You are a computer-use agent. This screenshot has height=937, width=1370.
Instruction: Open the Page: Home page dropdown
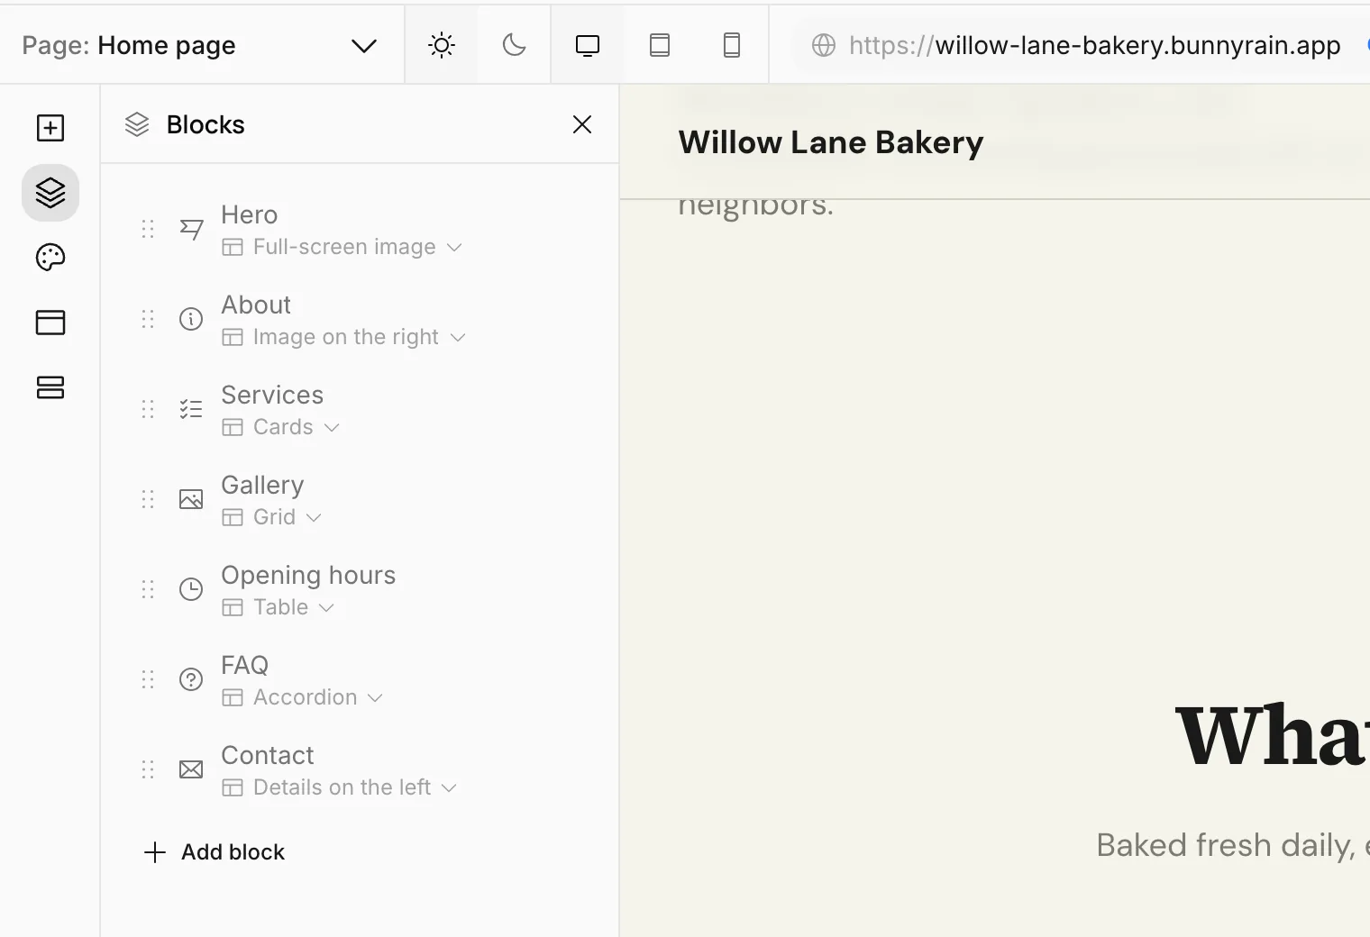tap(200, 45)
